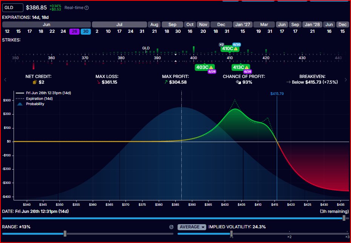Image resolution: width=351 pixels, height=243 pixels.
Task: Click the warning icon on 413C strike
Action: [x=247, y=67]
